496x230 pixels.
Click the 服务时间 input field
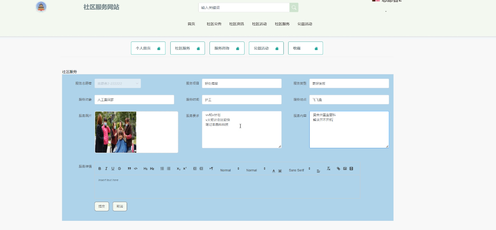pyautogui.click(x=242, y=100)
